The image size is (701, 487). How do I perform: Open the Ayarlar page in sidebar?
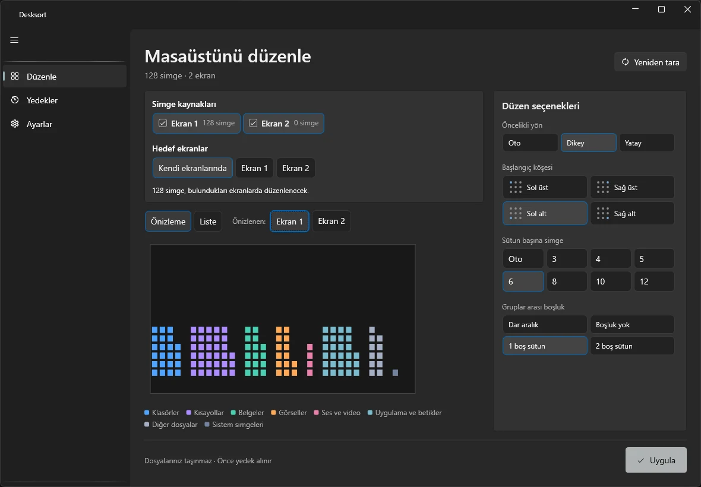pyautogui.click(x=65, y=124)
